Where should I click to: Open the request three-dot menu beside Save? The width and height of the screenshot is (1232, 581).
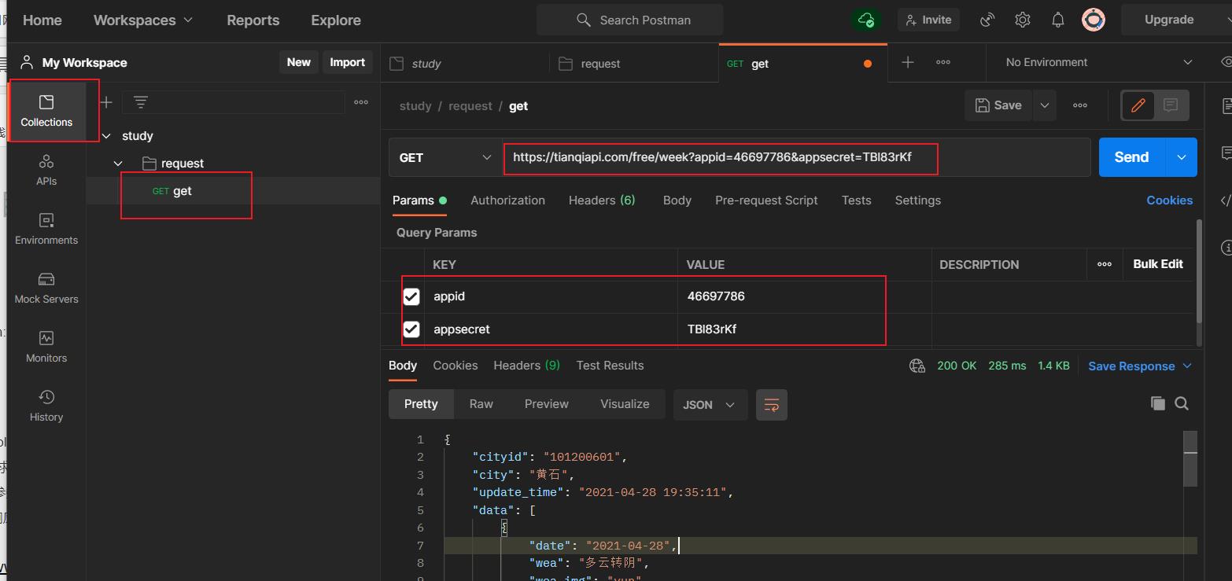point(1080,105)
